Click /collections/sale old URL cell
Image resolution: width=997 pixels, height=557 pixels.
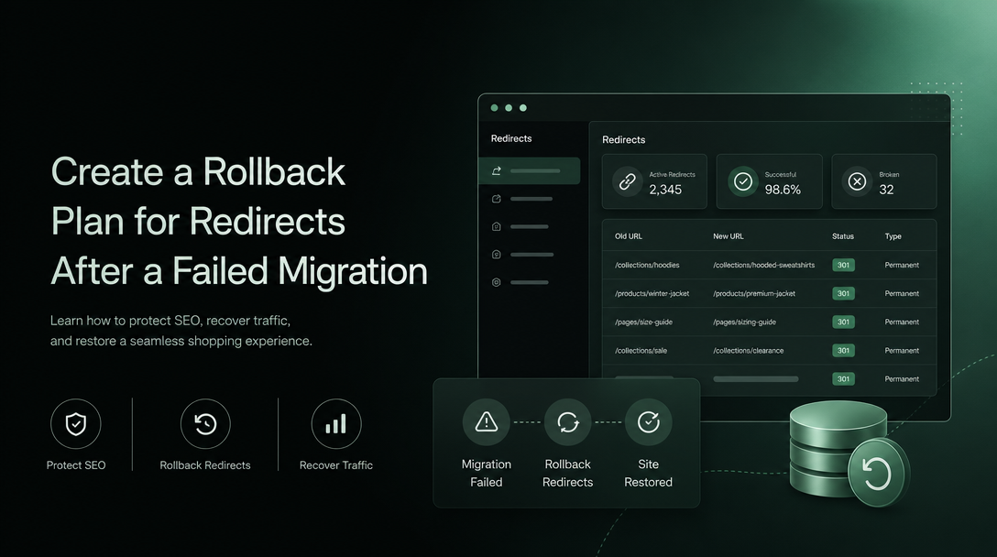641,351
